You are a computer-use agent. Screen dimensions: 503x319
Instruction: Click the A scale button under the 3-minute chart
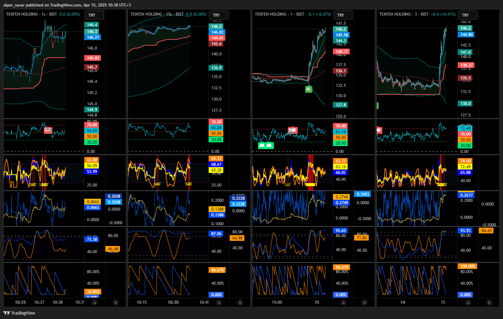[468, 302]
